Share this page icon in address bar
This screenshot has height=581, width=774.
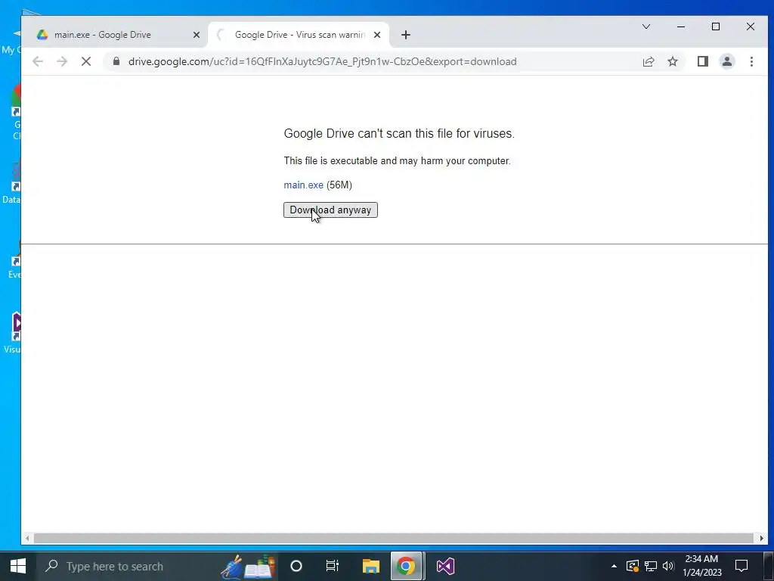648,61
